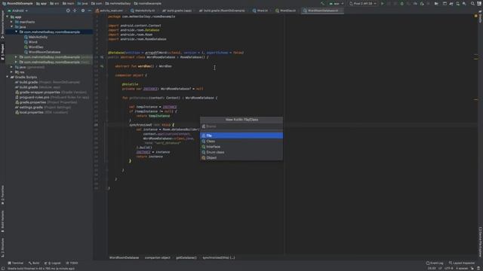Open the Pixel device selector dropdown
The width and height of the screenshot is (483, 271).
(x=363, y=3)
